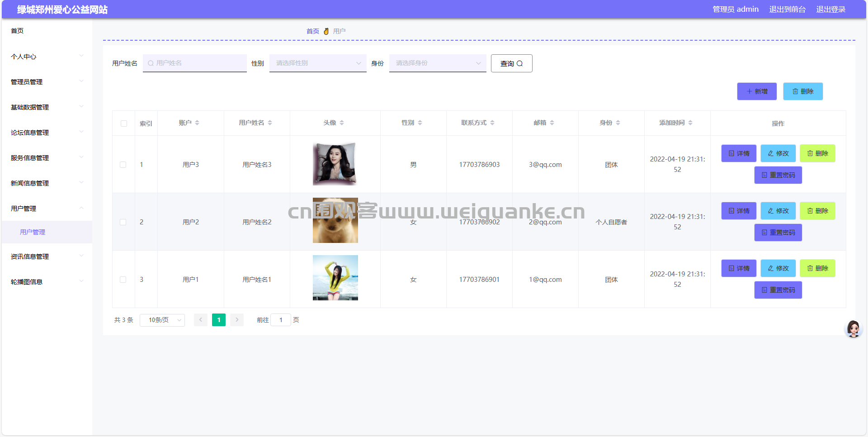The image size is (868, 437).
Task: Click 修改 for 用户3
Action: coord(778,153)
